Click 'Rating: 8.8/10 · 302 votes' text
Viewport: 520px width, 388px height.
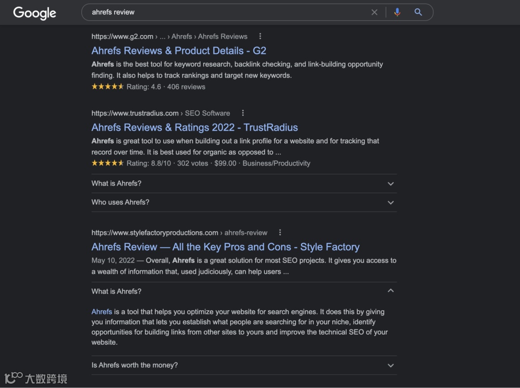tap(167, 163)
